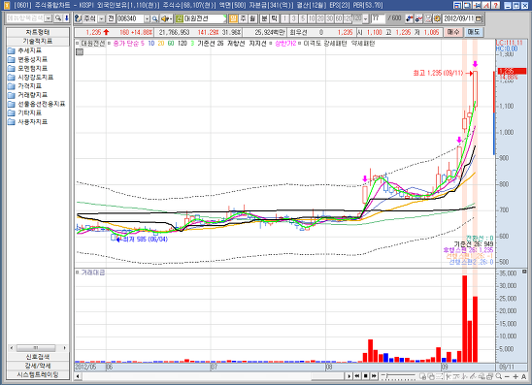Image resolution: width=532 pixels, height=385 pixels.
Task: Expand the 거래량지표 folder
Action: tap(28, 95)
